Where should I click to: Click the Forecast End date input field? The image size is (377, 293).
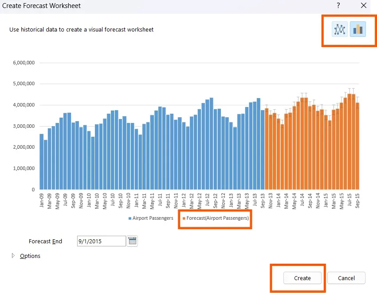point(101,241)
